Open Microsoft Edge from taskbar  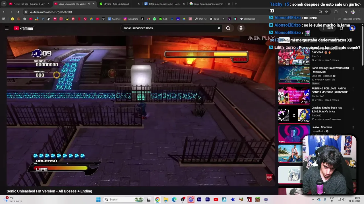tap(174, 199)
